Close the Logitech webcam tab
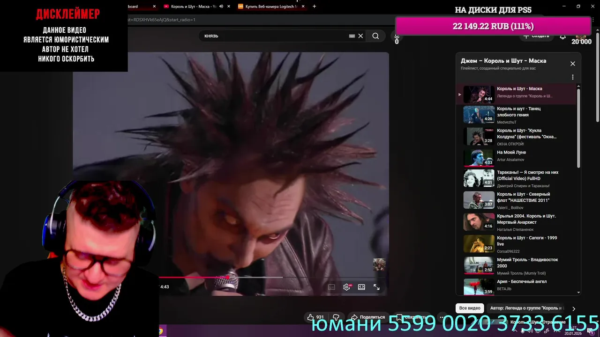This screenshot has width=600, height=337. (x=303, y=7)
